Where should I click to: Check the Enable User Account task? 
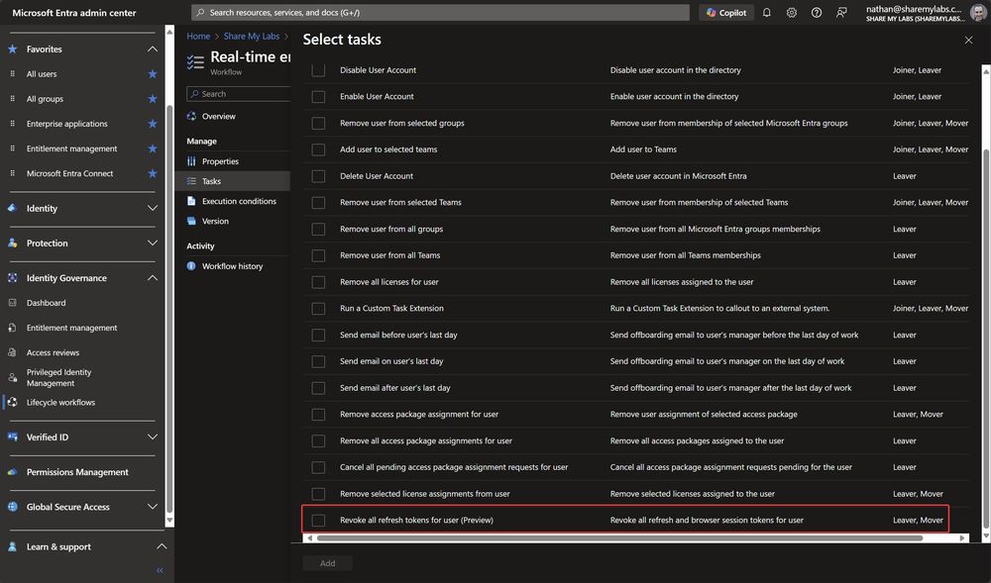click(318, 97)
